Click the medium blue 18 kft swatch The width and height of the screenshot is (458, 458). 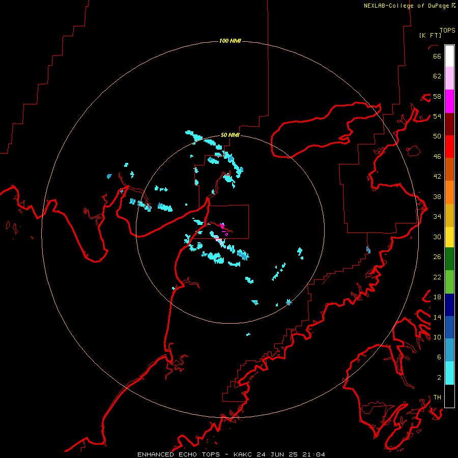(x=449, y=327)
